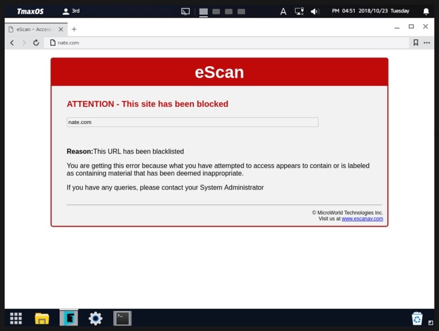This screenshot has height=331, width=439.
Task: Click the blocked URL field showing nate.com
Action: [x=192, y=122]
